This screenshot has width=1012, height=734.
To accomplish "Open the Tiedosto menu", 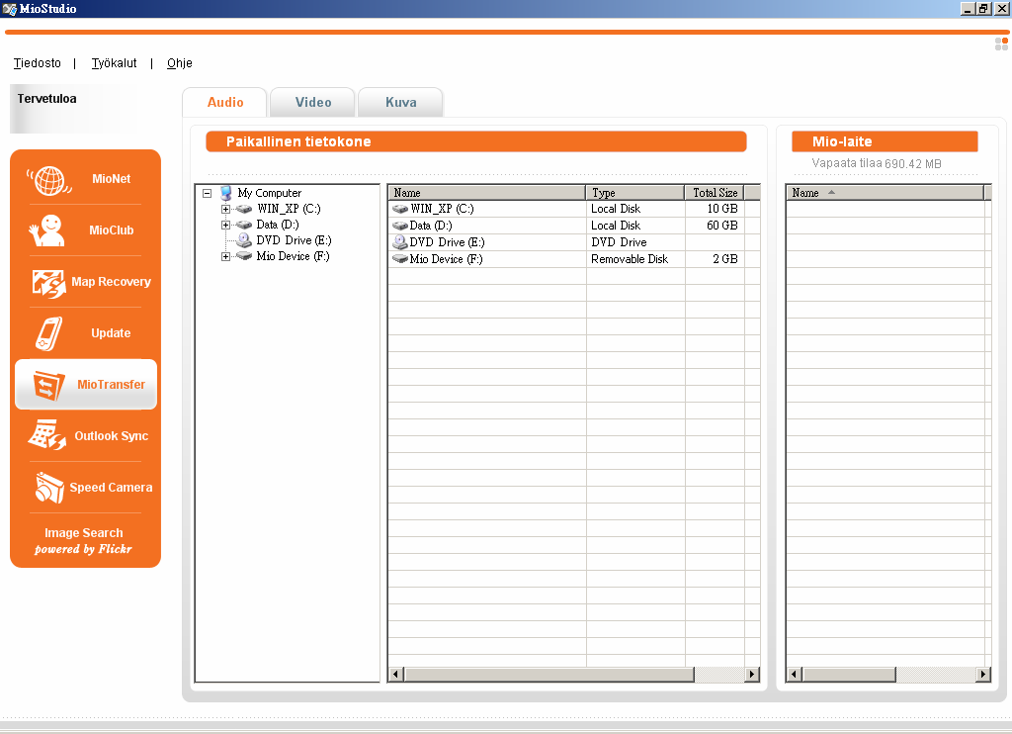I will (38, 63).
